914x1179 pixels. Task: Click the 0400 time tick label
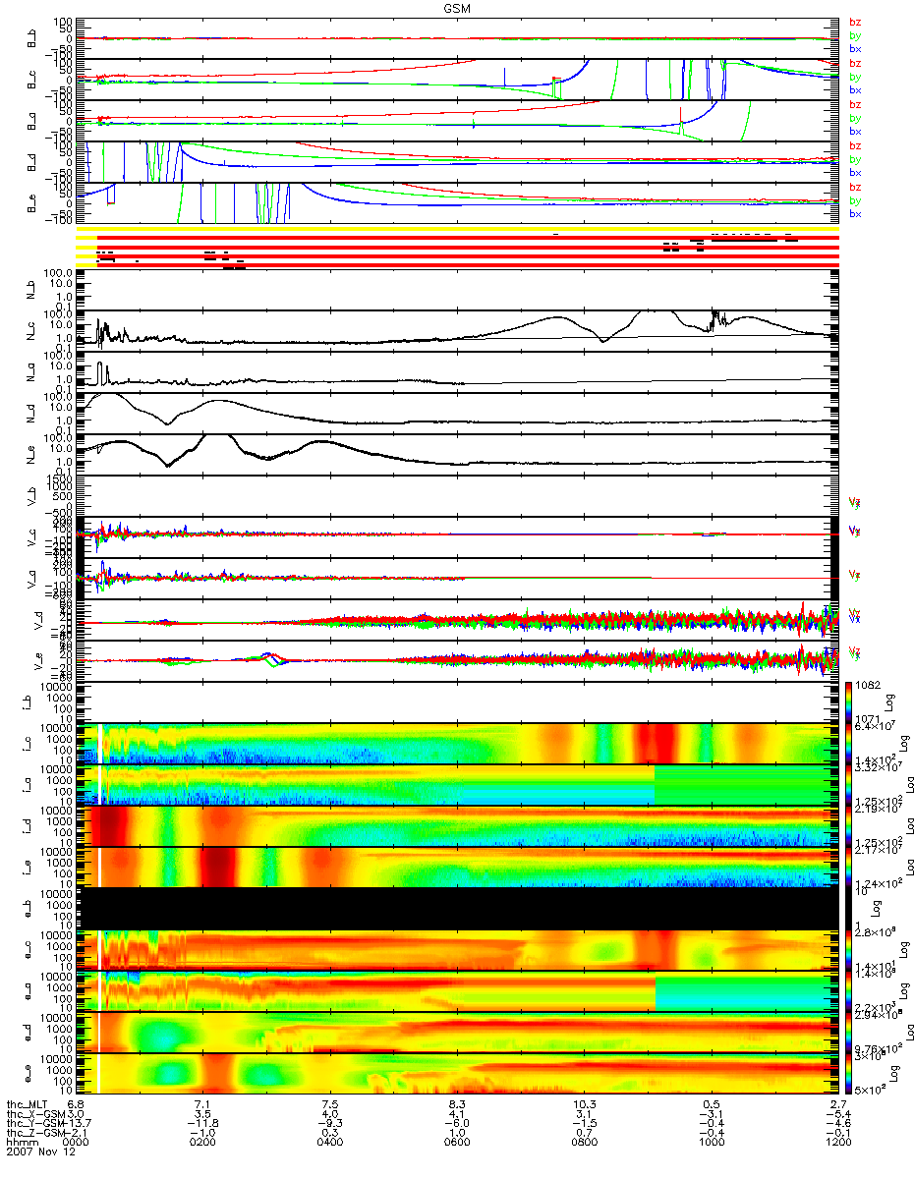pos(331,1144)
